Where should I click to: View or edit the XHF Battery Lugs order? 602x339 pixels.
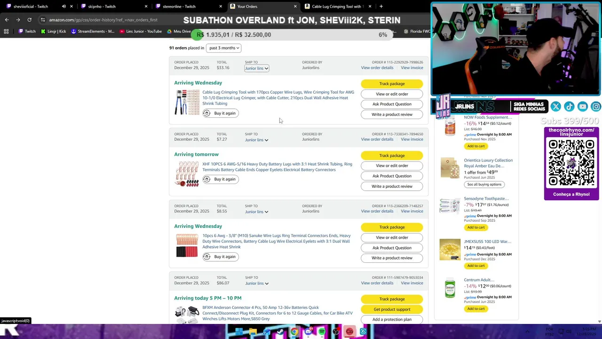tap(392, 166)
